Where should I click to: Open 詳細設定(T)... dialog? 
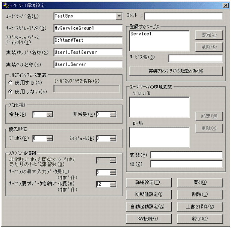(x=149, y=183)
